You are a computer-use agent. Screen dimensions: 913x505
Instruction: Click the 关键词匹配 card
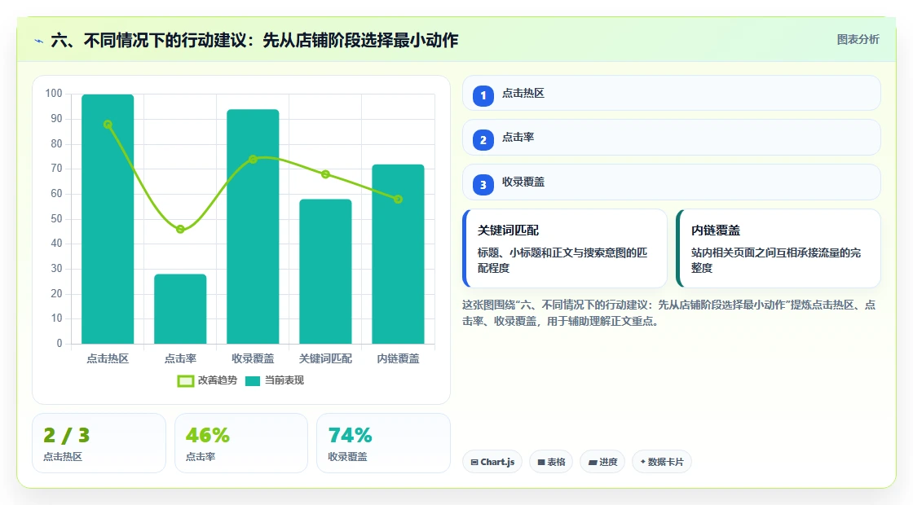565,248
